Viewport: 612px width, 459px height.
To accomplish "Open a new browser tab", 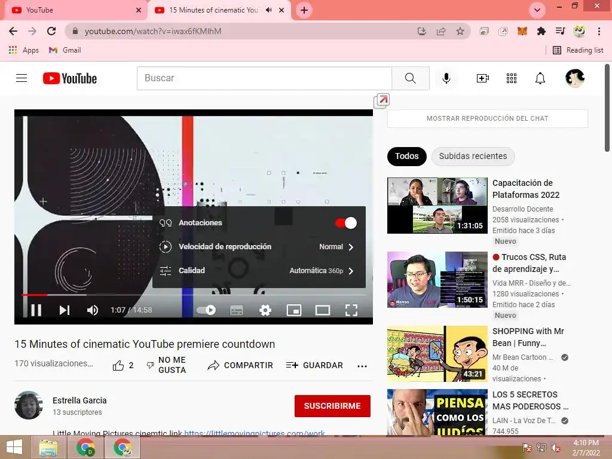I will pyautogui.click(x=304, y=10).
